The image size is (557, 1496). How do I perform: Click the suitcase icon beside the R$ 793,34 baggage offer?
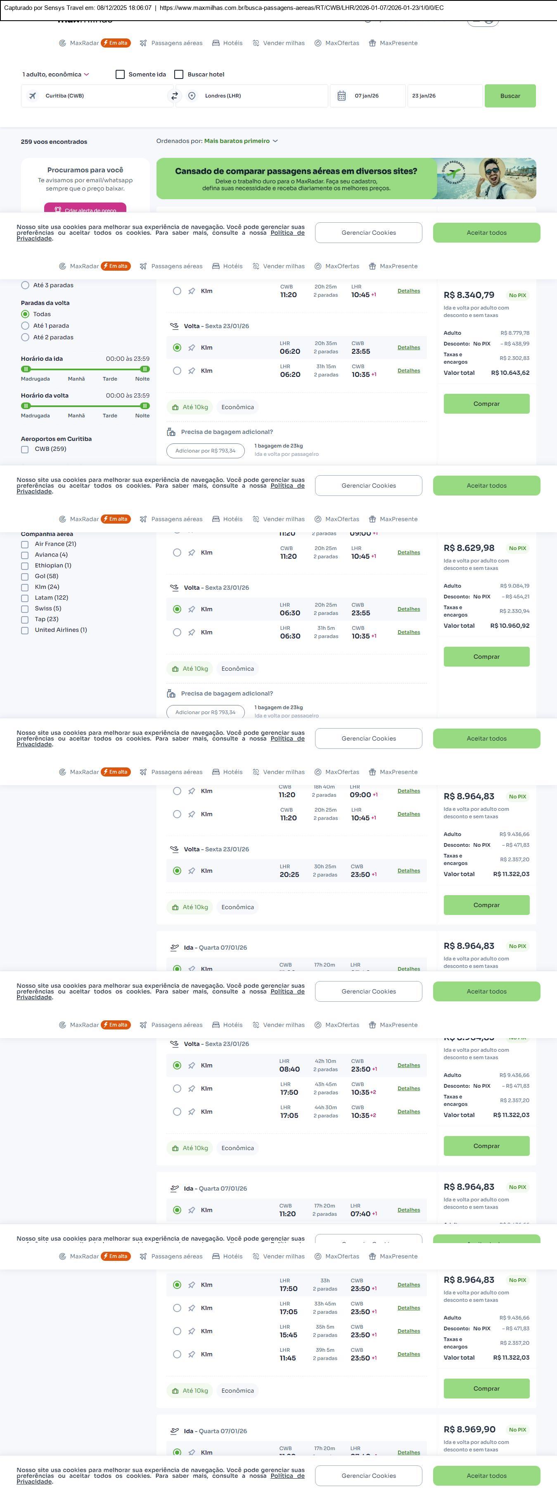[171, 432]
